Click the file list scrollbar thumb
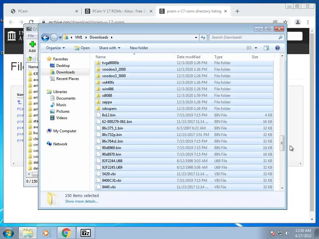The height and width of the screenshot is (239, 319). click(282, 143)
